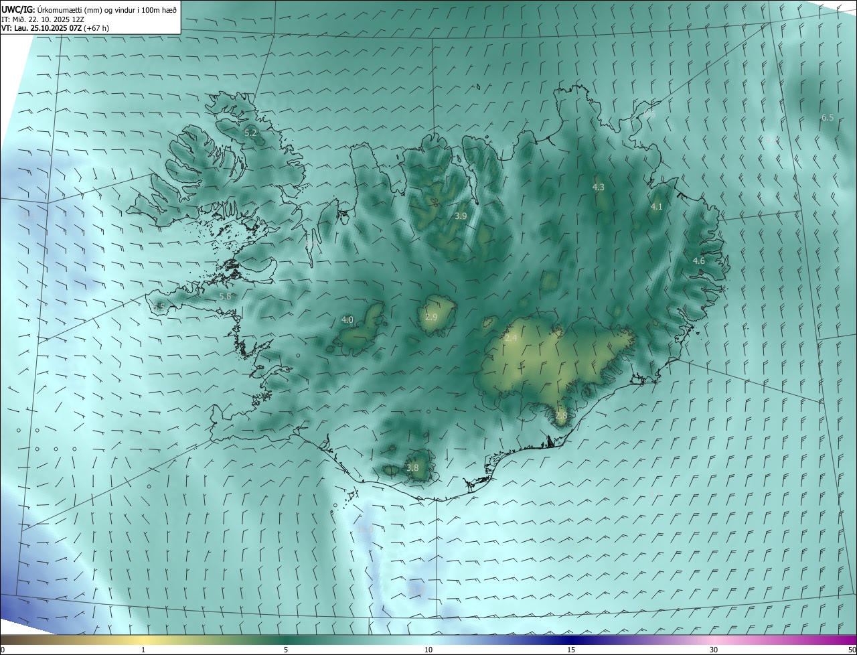Click the 5.2 value label in the Westfjords

tap(250, 133)
